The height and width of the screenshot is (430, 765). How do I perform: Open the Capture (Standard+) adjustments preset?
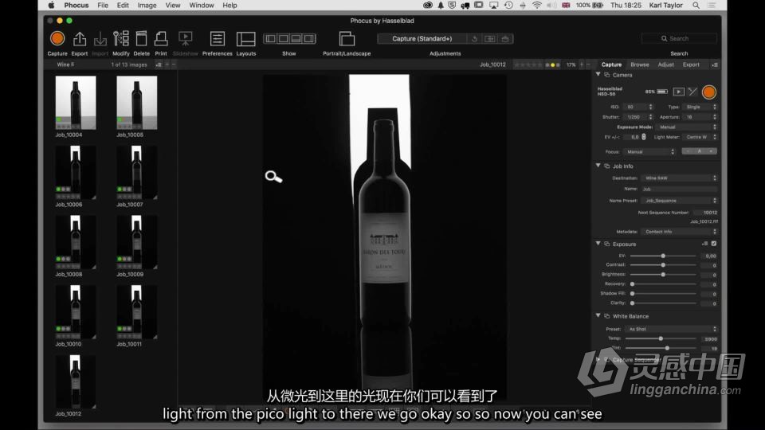click(422, 38)
